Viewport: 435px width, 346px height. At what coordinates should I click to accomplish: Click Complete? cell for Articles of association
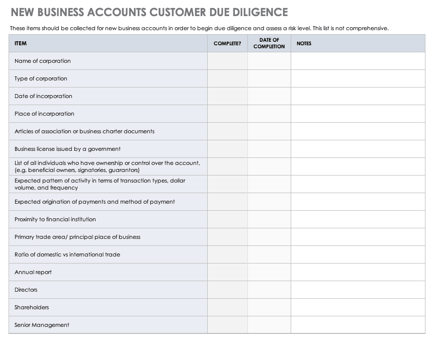[x=227, y=131]
